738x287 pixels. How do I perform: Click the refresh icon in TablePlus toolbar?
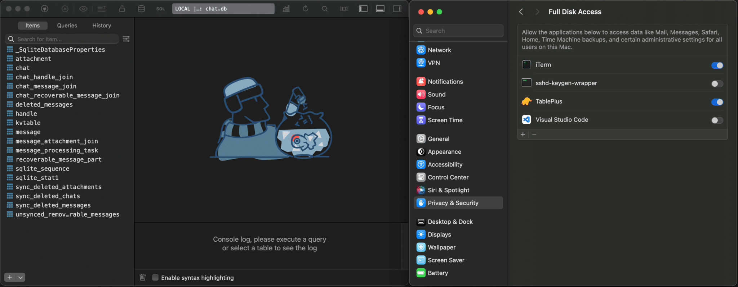305,9
